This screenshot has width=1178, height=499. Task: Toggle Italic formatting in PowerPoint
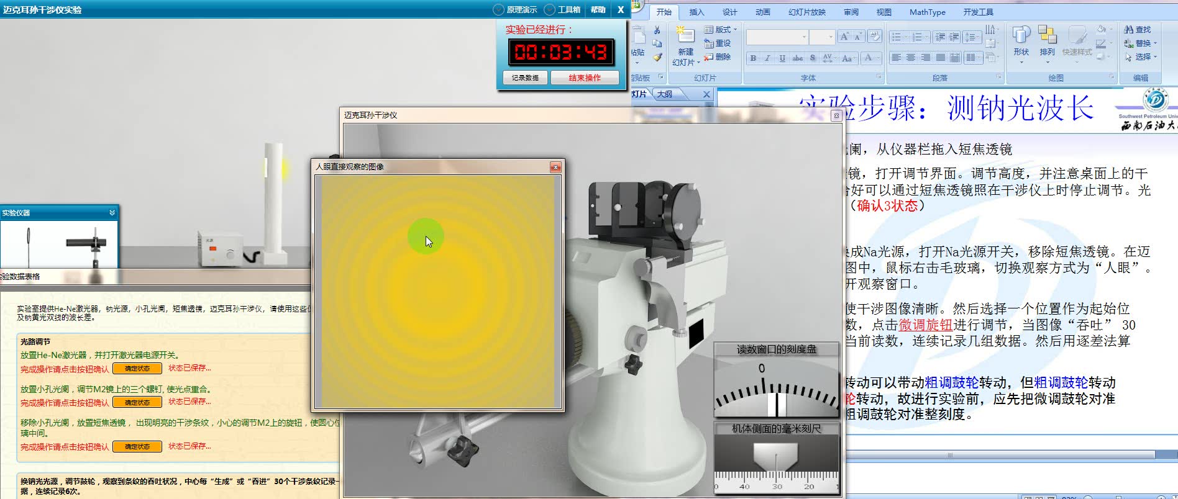[x=767, y=58]
